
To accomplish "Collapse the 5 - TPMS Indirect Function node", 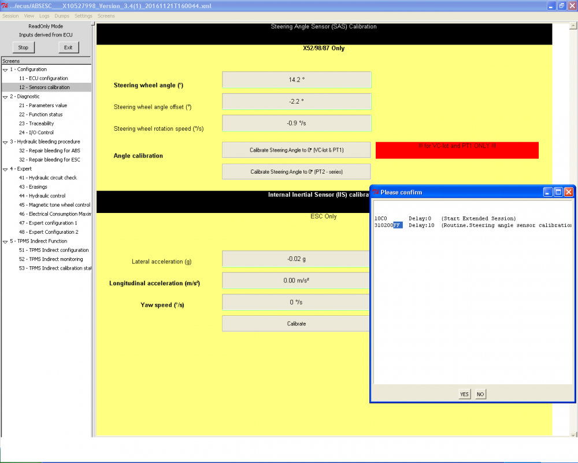I will tap(5, 241).
